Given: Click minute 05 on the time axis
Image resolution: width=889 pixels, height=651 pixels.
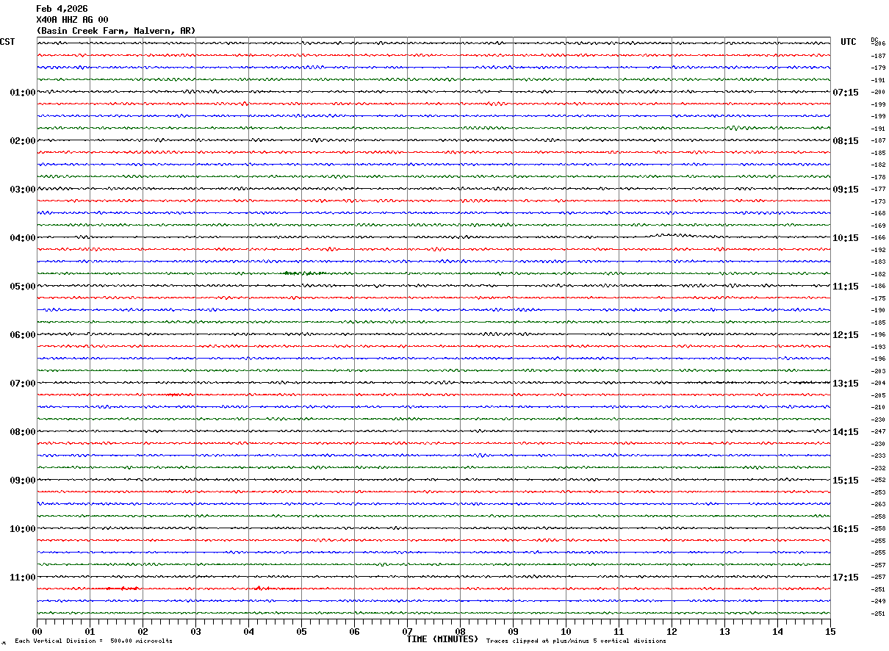Looking at the screenshot, I should tap(301, 631).
